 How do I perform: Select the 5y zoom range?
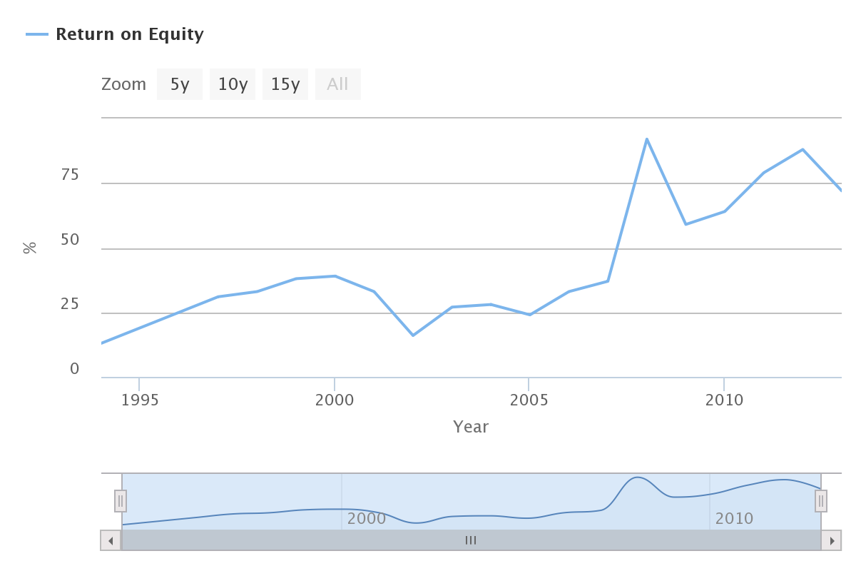[180, 84]
